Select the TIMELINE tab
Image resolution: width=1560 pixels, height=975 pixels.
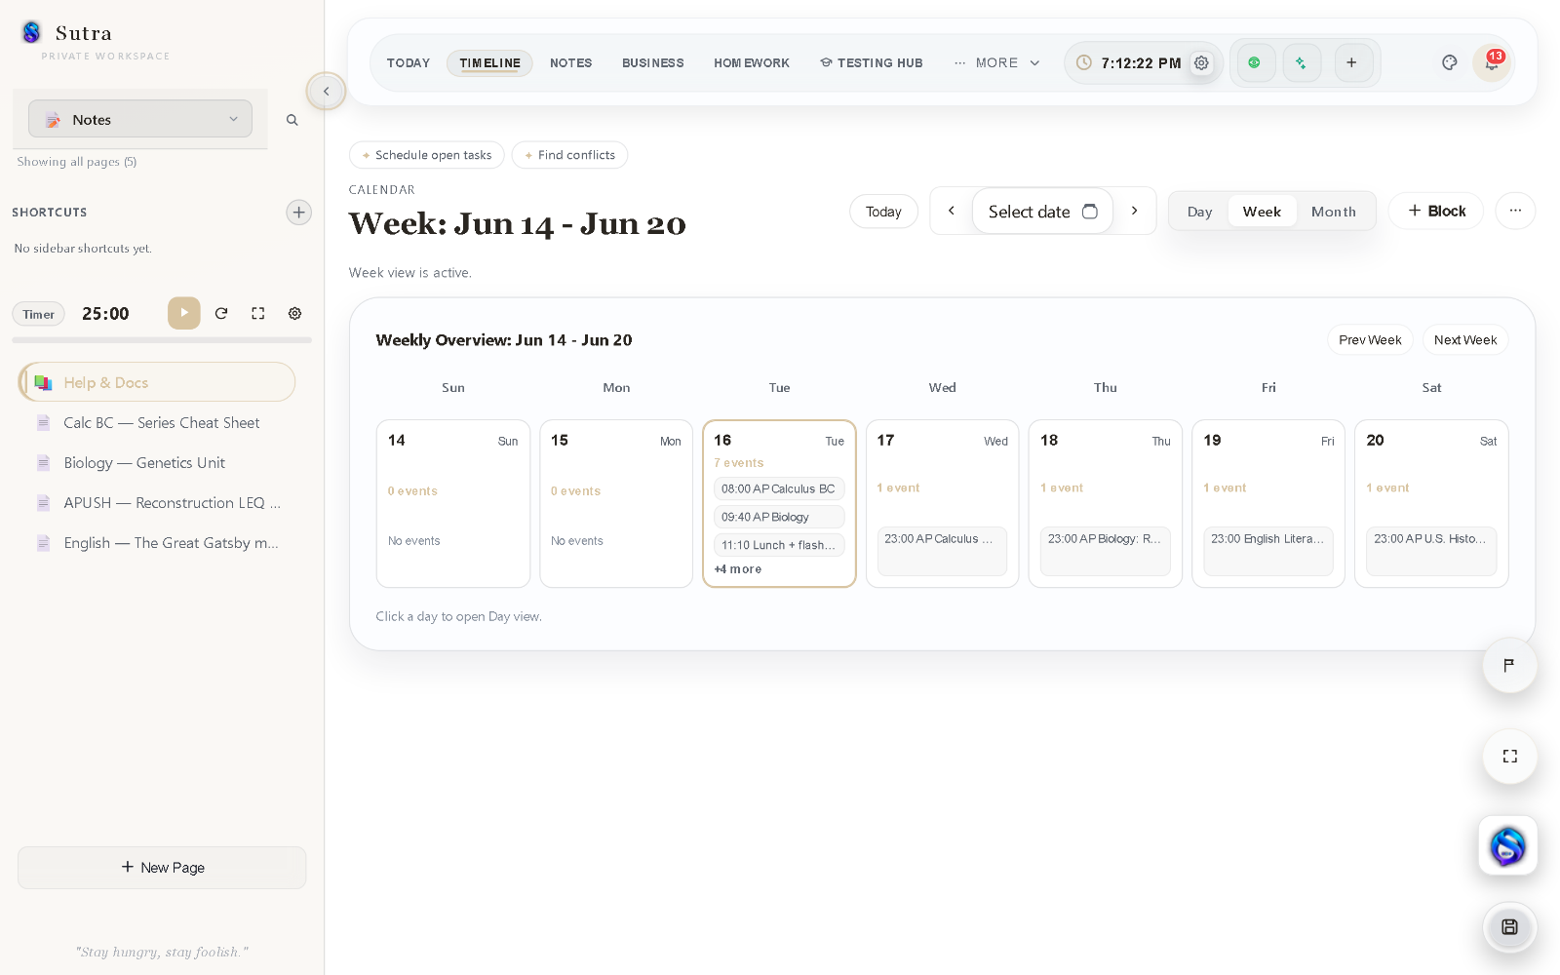(x=489, y=62)
